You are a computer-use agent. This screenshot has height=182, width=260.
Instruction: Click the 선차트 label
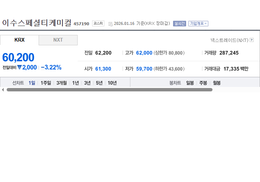(18, 83)
